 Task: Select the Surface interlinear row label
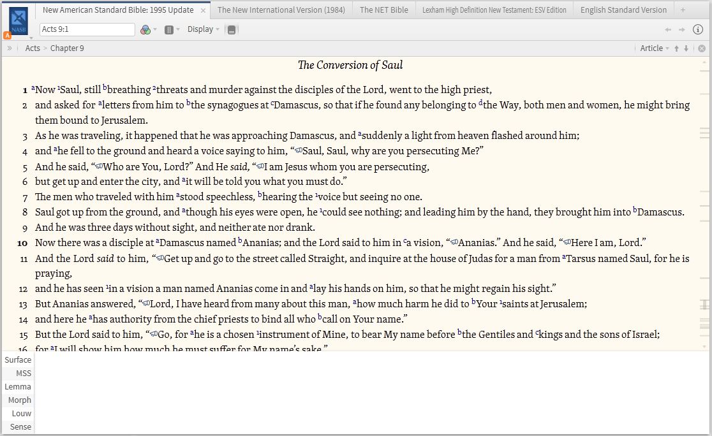click(x=18, y=360)
